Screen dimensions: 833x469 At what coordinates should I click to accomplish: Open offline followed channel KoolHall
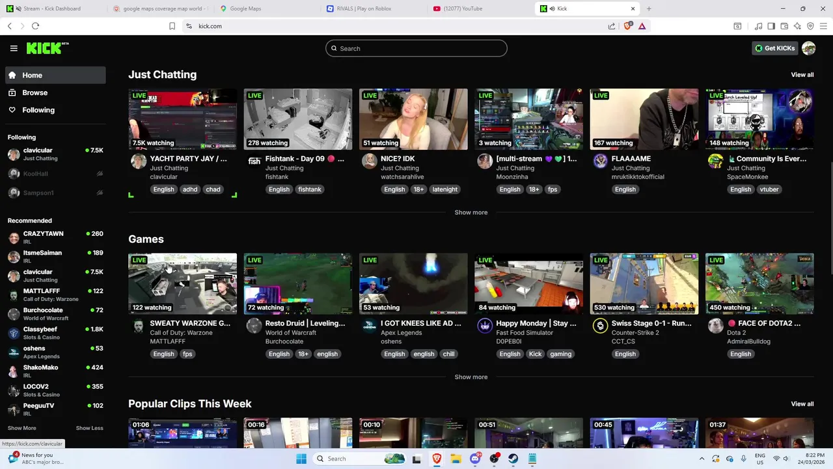(x=55, y=174)
